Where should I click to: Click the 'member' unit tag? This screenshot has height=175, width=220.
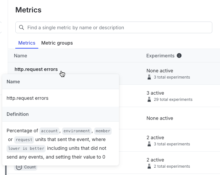pyautogui.click(x=103, y=131)
